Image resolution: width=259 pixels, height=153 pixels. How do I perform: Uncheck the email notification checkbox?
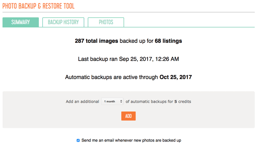[x=78, y=140]
